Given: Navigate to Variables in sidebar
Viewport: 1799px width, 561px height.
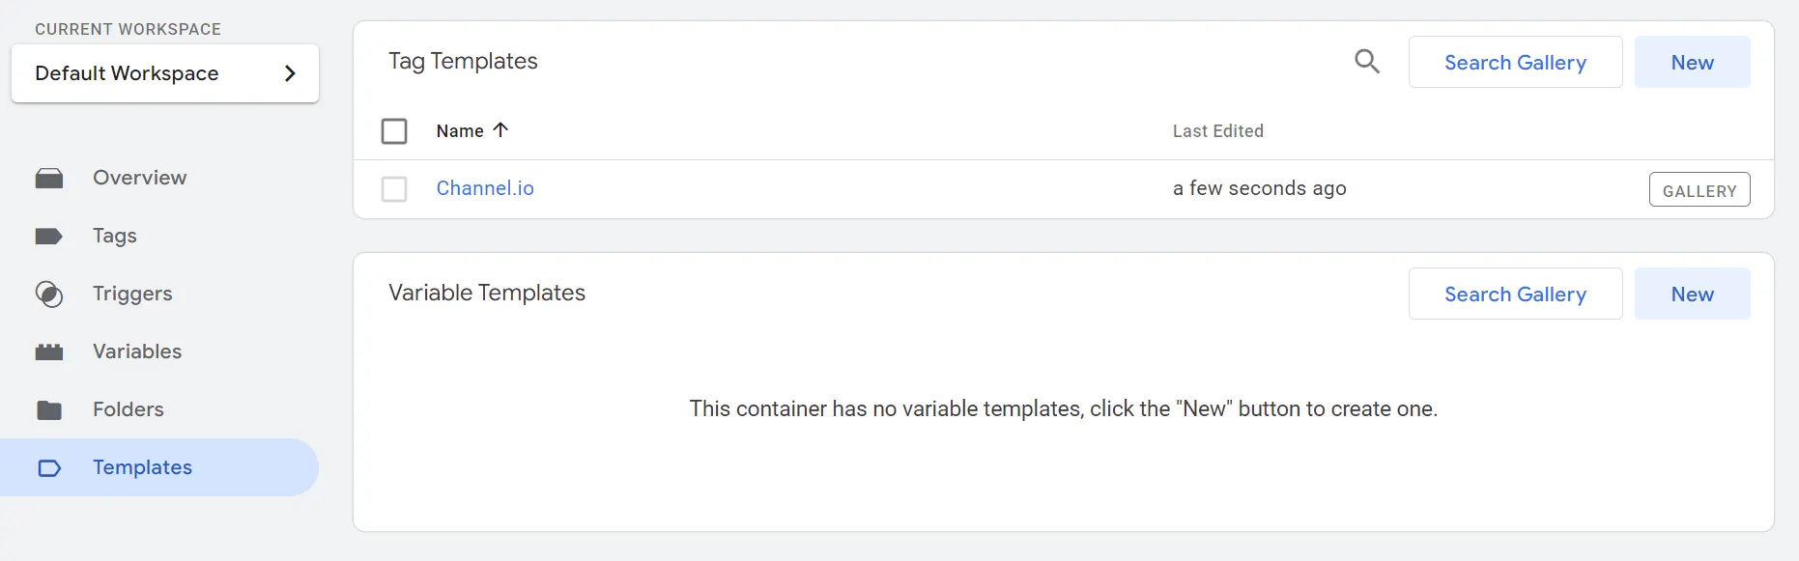Looking at the screenshot, I should 137,352.
